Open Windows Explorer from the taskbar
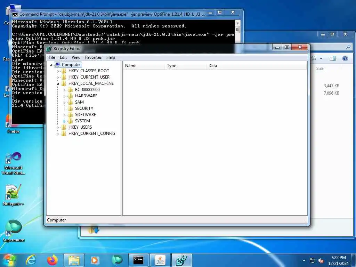This screenshot has height=267, width=356. tap(74, 260)
